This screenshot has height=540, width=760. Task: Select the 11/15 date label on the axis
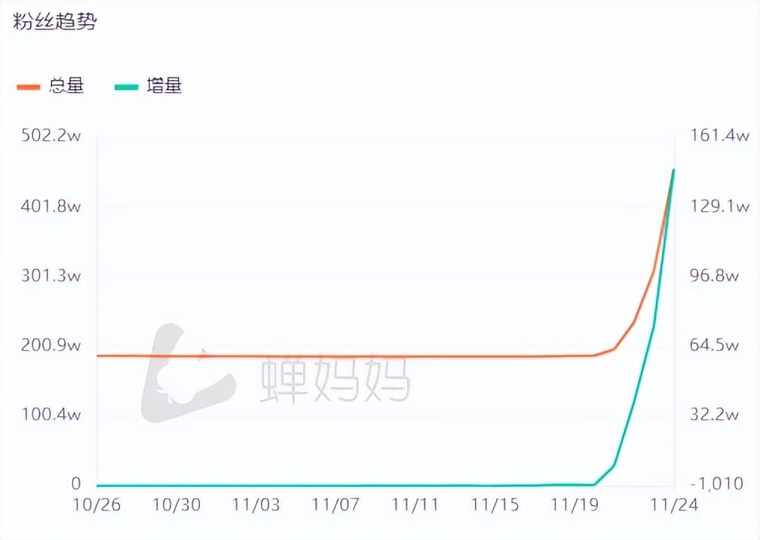click(x=495, y=505)
